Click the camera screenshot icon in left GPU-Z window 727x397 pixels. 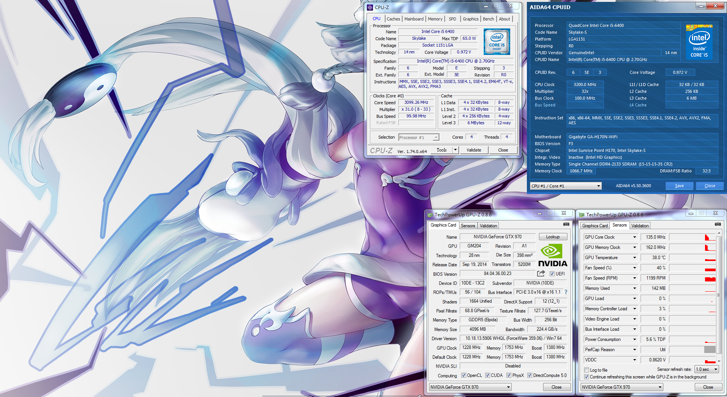coord(566,224)
